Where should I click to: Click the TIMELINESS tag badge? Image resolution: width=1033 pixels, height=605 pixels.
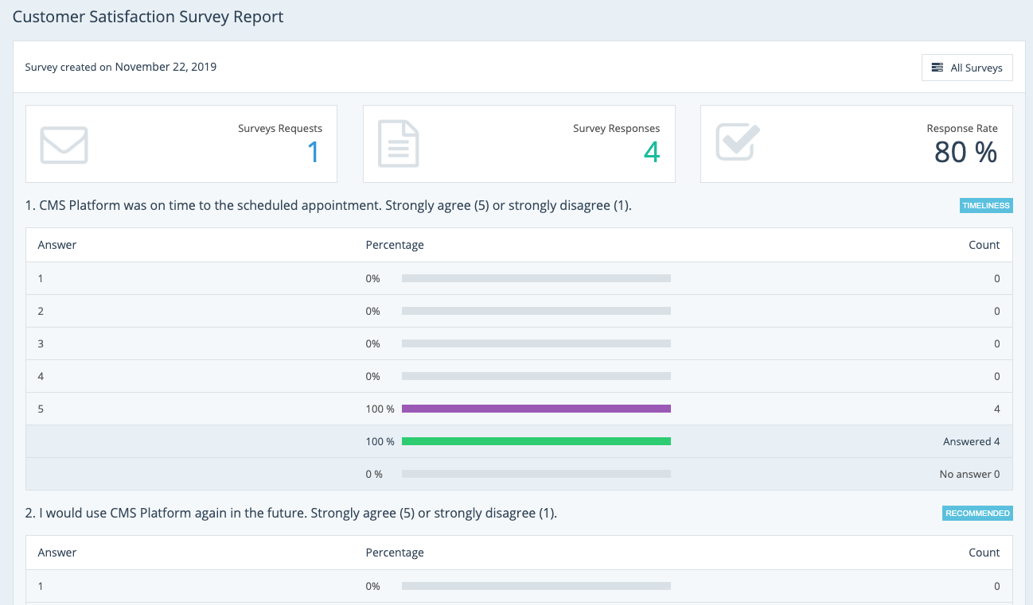coord(986,205)
